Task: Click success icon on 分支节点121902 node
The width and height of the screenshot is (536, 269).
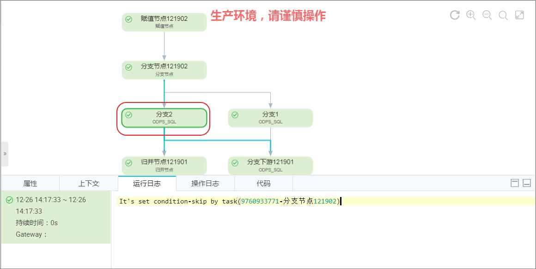Action: (x=128, y=67)
